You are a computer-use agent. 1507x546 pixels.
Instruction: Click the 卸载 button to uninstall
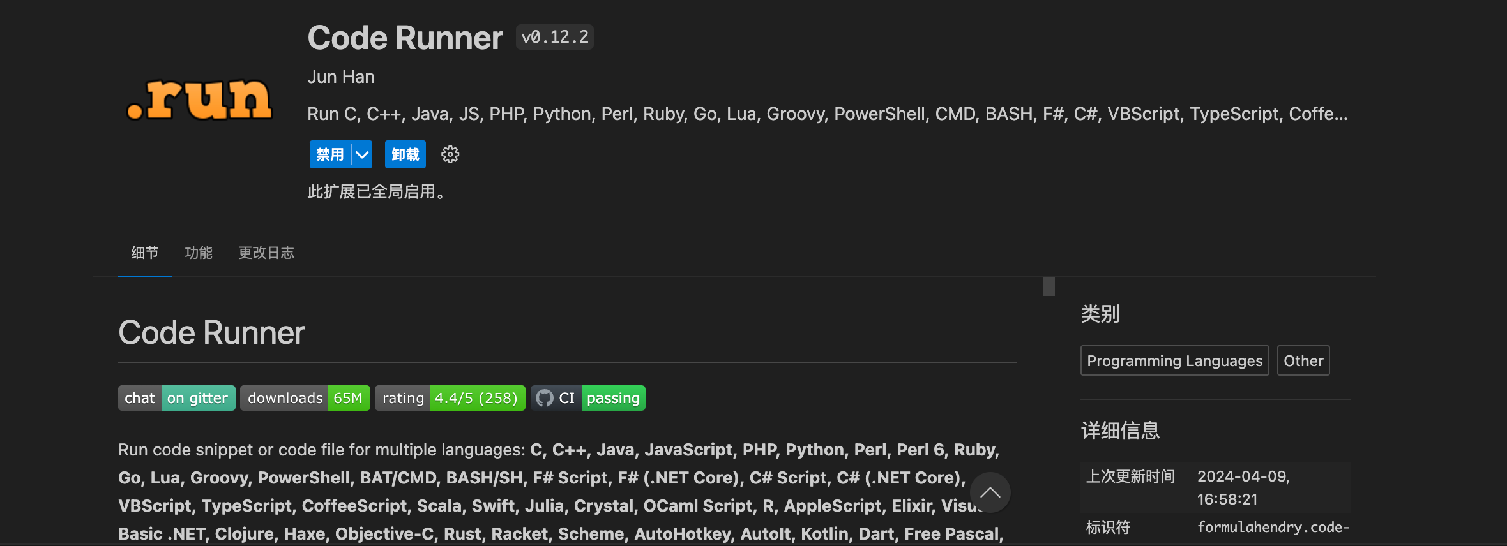click(x=405, y=154)
